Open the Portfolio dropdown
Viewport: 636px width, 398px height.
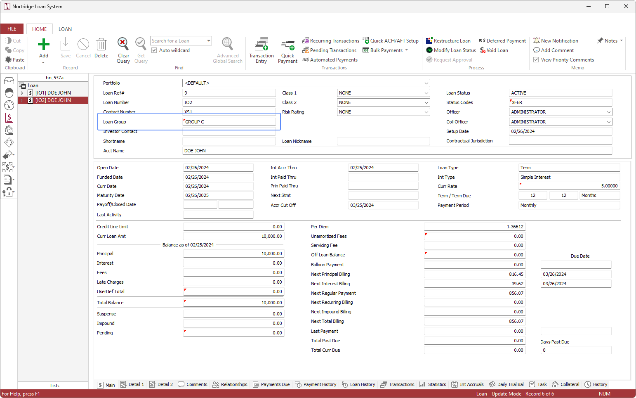click(x=426, y=83)
